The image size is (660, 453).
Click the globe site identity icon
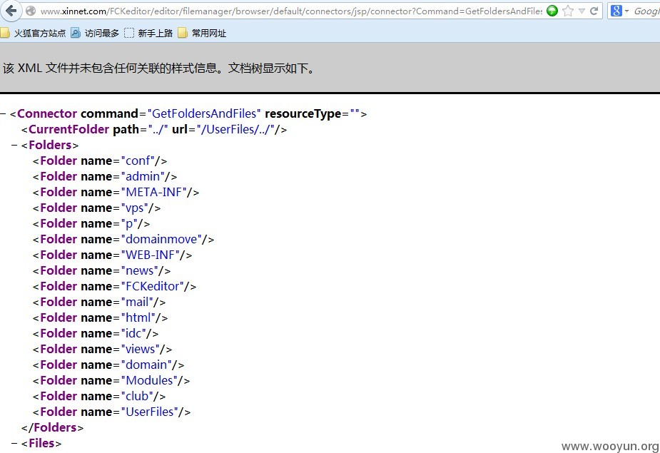tap(31, 11)
